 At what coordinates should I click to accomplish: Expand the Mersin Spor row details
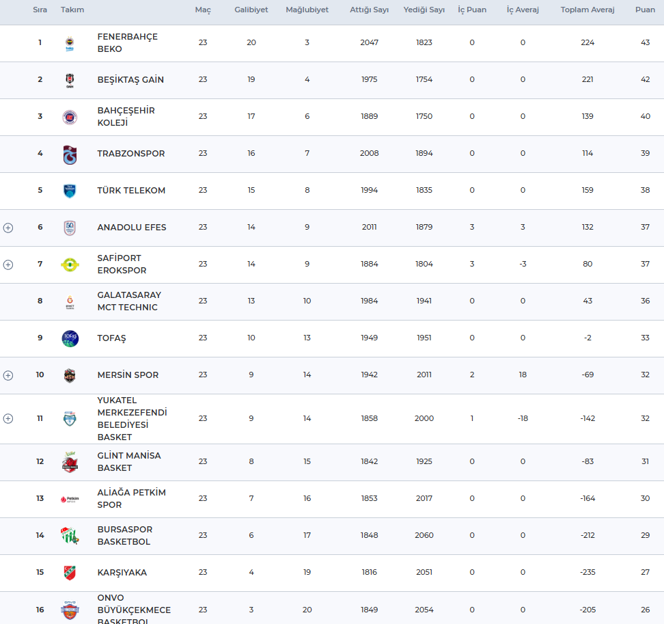tap(8, 375)
